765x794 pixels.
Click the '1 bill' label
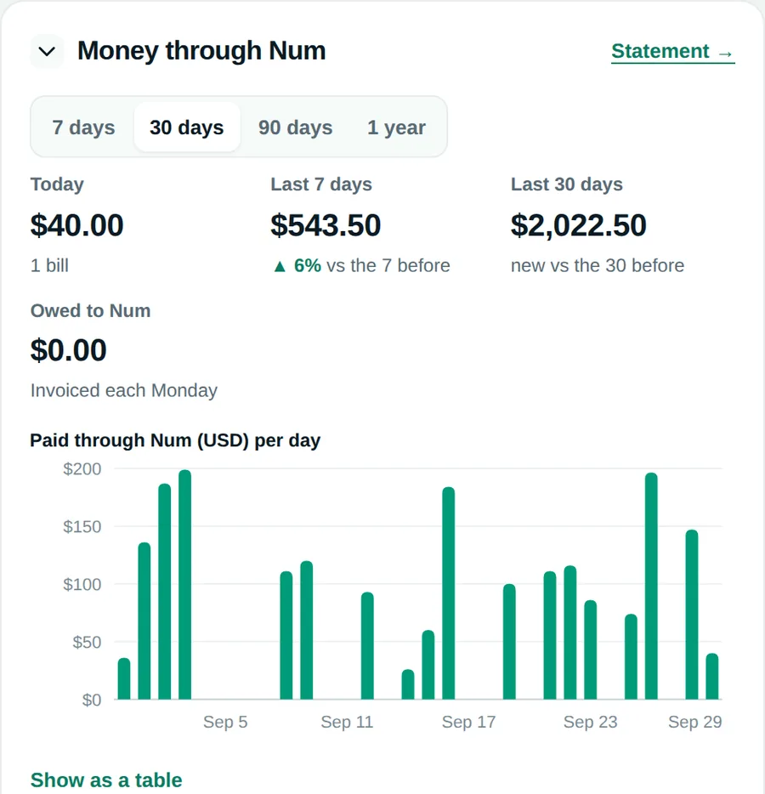[49, 265]
